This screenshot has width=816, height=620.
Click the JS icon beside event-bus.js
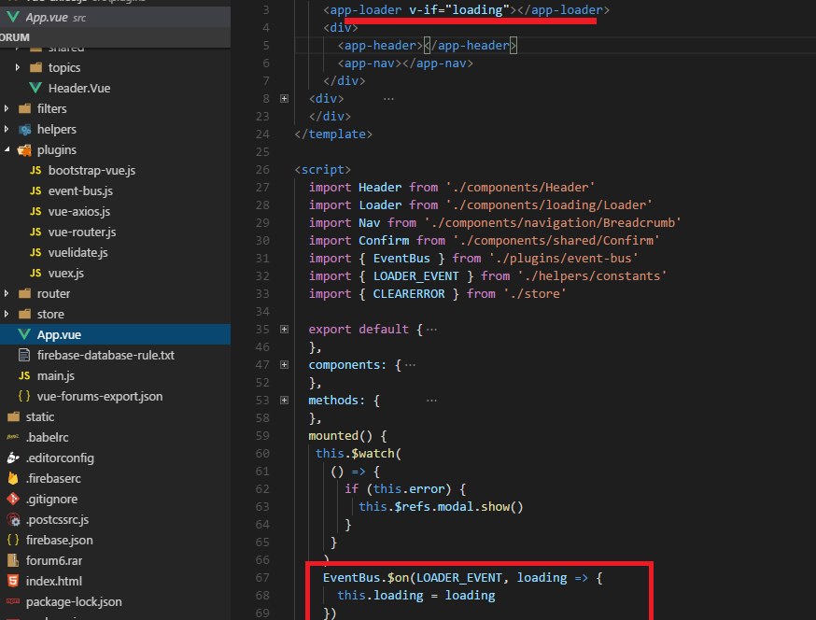point(35,191)
